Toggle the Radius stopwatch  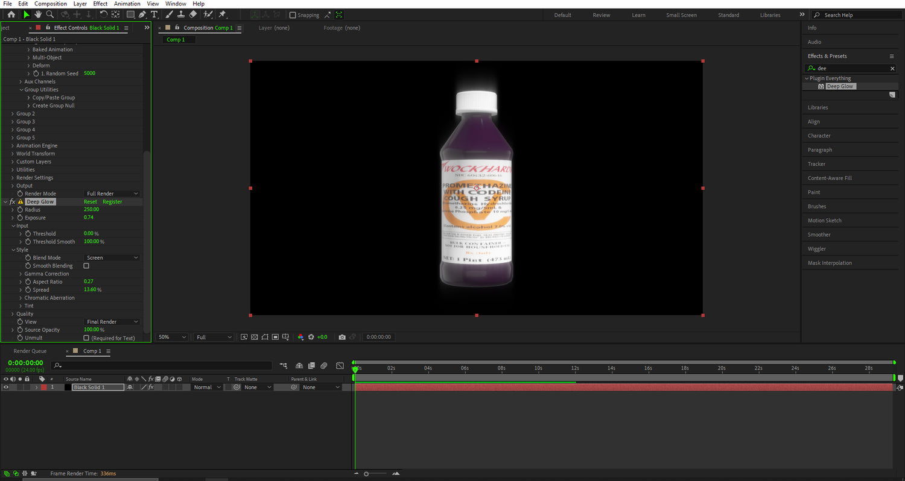[20, 210]
